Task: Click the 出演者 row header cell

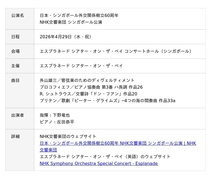Action: pyautogui.click(x=18, y=115)
